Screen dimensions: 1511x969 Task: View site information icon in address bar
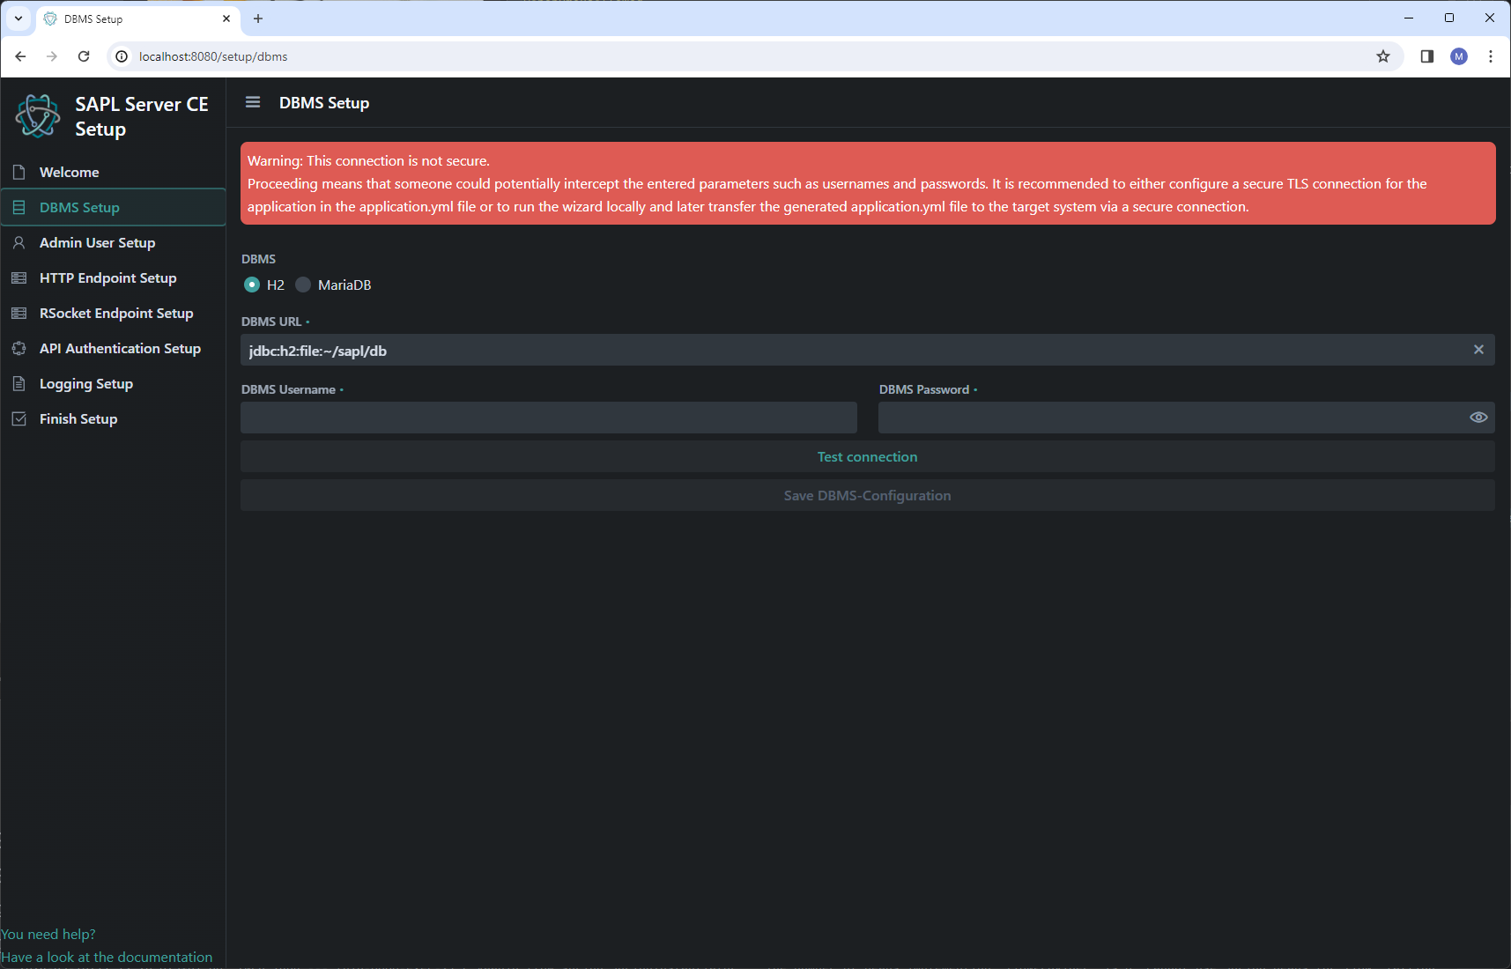(x=122, y=56)
